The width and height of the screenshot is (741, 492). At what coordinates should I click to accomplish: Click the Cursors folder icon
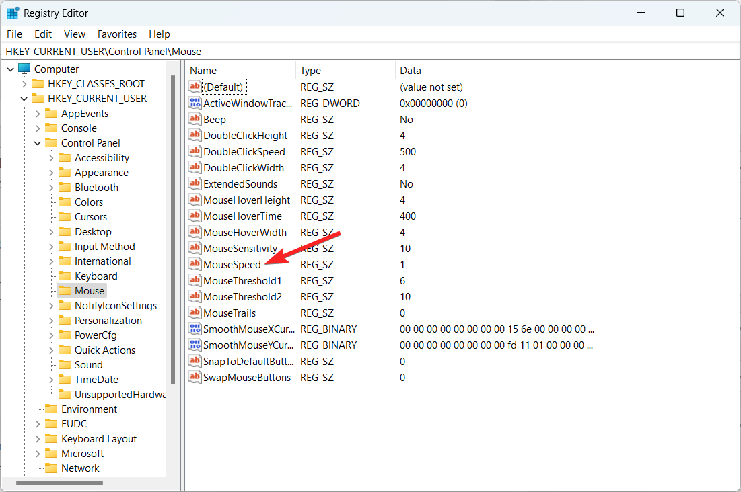click(64, 216)
